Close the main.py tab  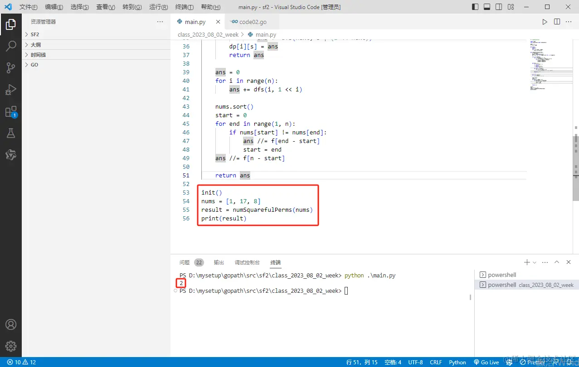(x=218, y=22)
